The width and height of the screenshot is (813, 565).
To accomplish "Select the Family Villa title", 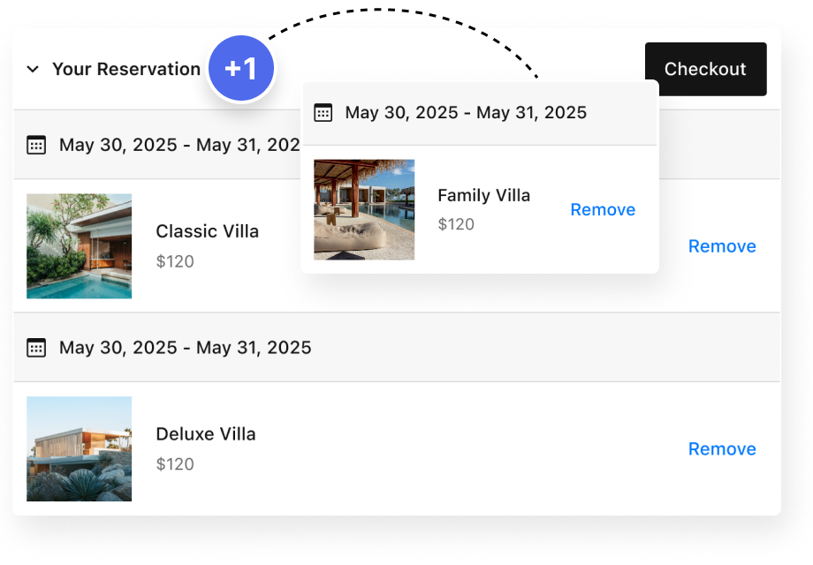I will pos(483,196).
